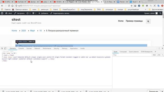This screenshot has height=92, width=164.
Task: Select the html lang="ru-RU" line
Action: (9, 53)
